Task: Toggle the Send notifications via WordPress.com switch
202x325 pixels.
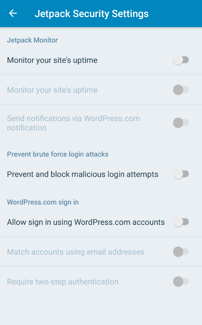Action: 181,123
